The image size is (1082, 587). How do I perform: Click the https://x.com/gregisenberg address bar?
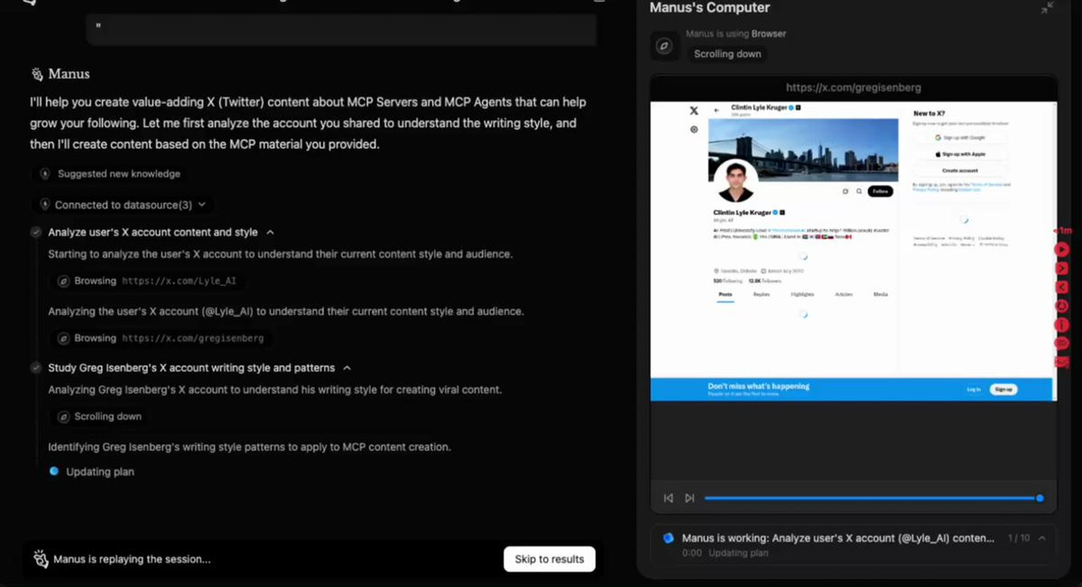[854, 87]
